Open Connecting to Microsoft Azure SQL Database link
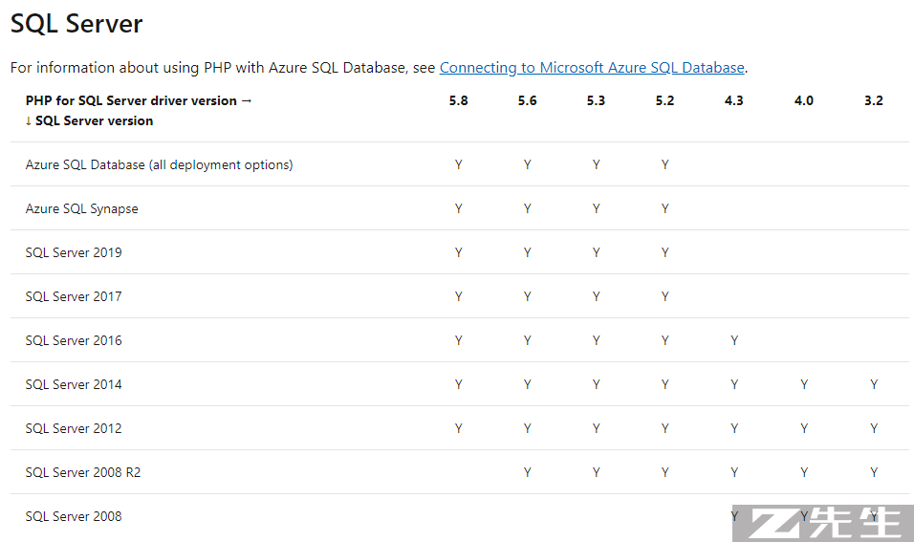Image resolution: width=914 pixels, height=542 pixels. [592, 68]
